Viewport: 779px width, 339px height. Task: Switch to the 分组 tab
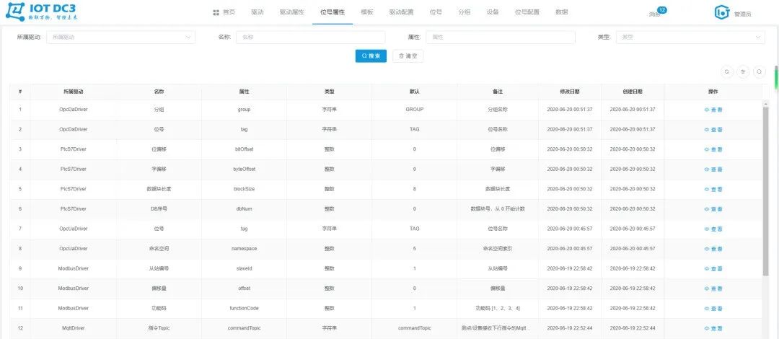point(465,12)
